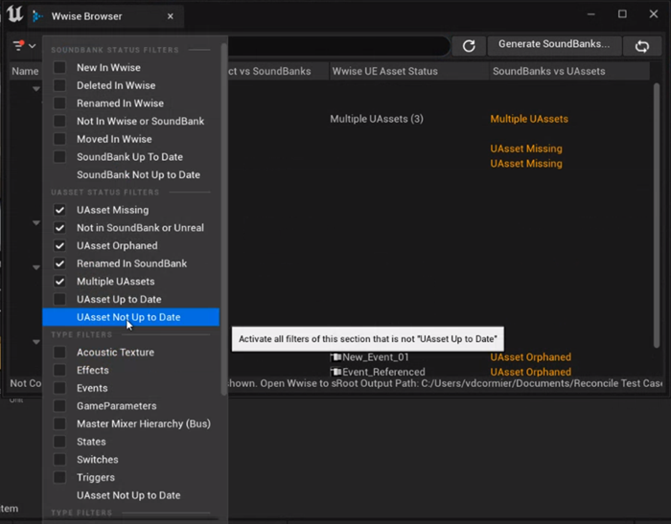The height and width of the screenshot is (524, 671).
Task: Click the Event_Referenced event icon
Action: (336, 372)
